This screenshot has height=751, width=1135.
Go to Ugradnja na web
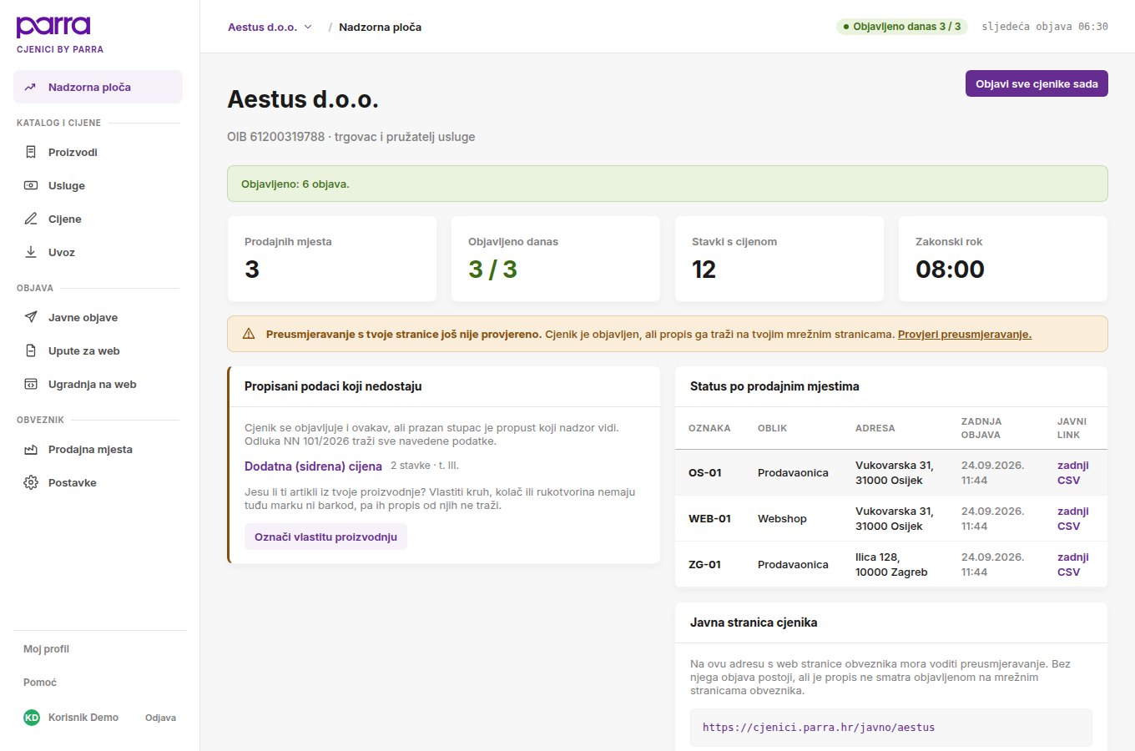pos(98,384)
